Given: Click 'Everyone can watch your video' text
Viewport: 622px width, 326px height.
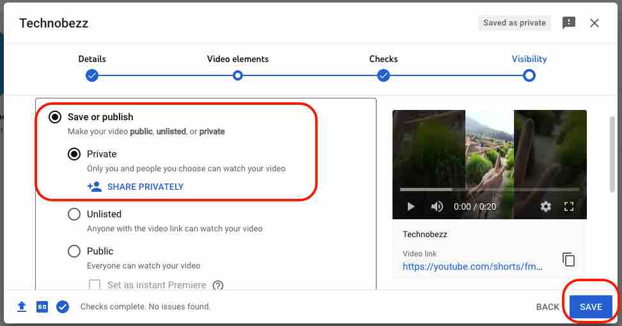Looking at the screenshot, I should tap(144, 266).
